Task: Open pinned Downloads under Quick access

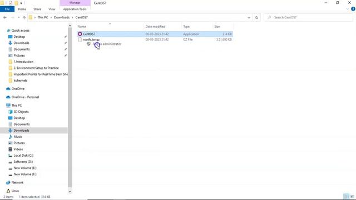Action: click(x=21, y=43)
